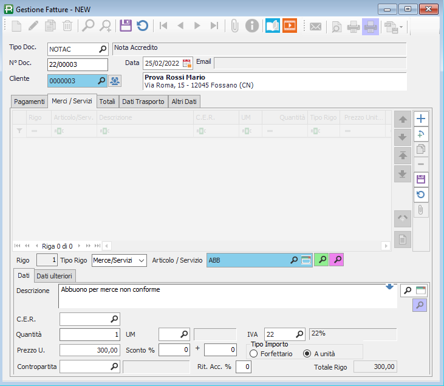Viewport: 444px width, 386px height.
Task: Select the A unità radio button
Action: coord(307,354)
